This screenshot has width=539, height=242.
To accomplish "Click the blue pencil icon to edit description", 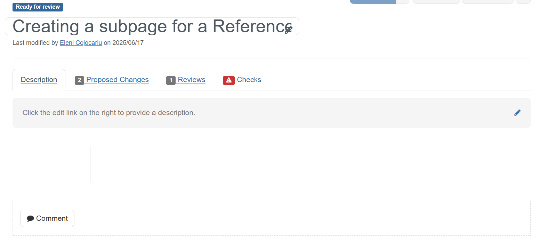I will (x=517, y=113).
